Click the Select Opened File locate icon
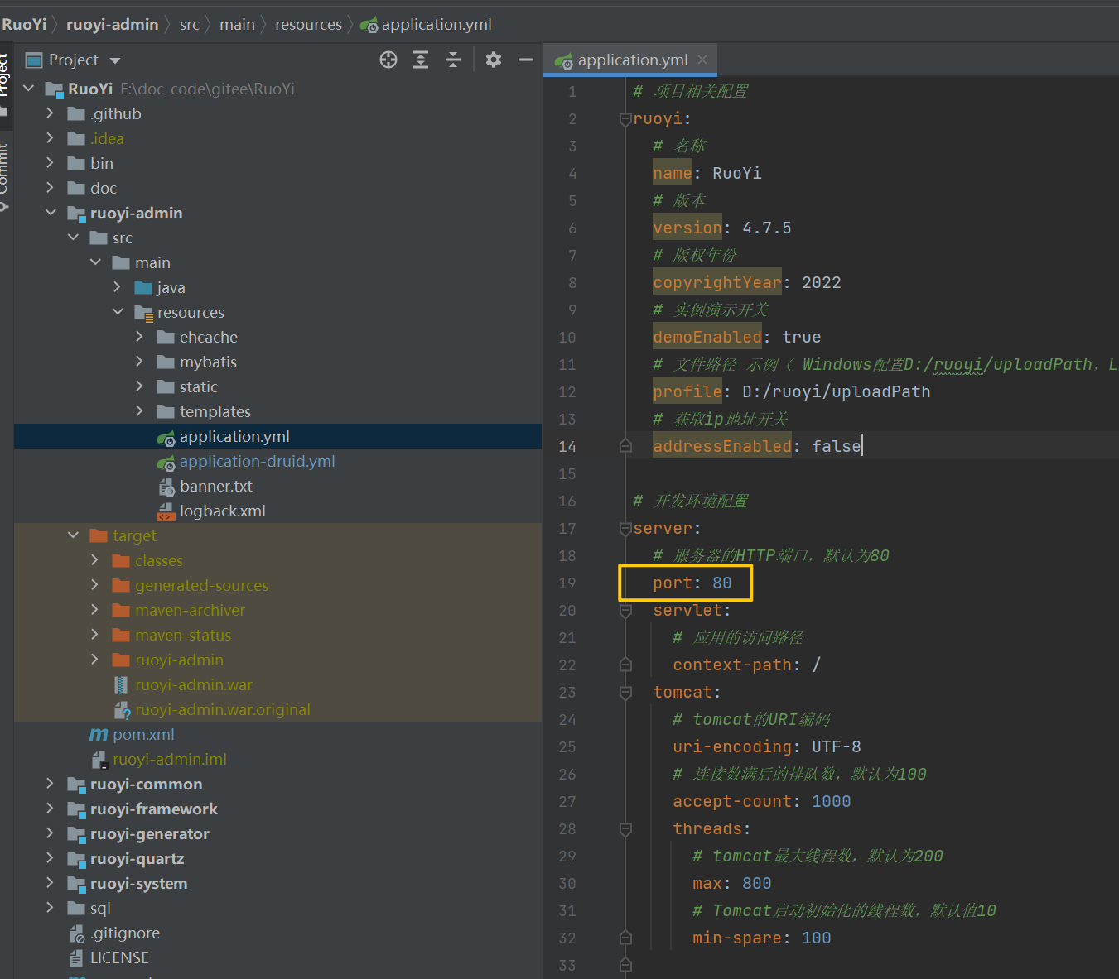 pos(388,60)
